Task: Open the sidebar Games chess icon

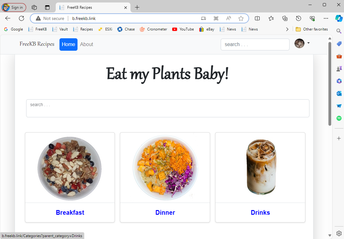Action: click(339, 69)
